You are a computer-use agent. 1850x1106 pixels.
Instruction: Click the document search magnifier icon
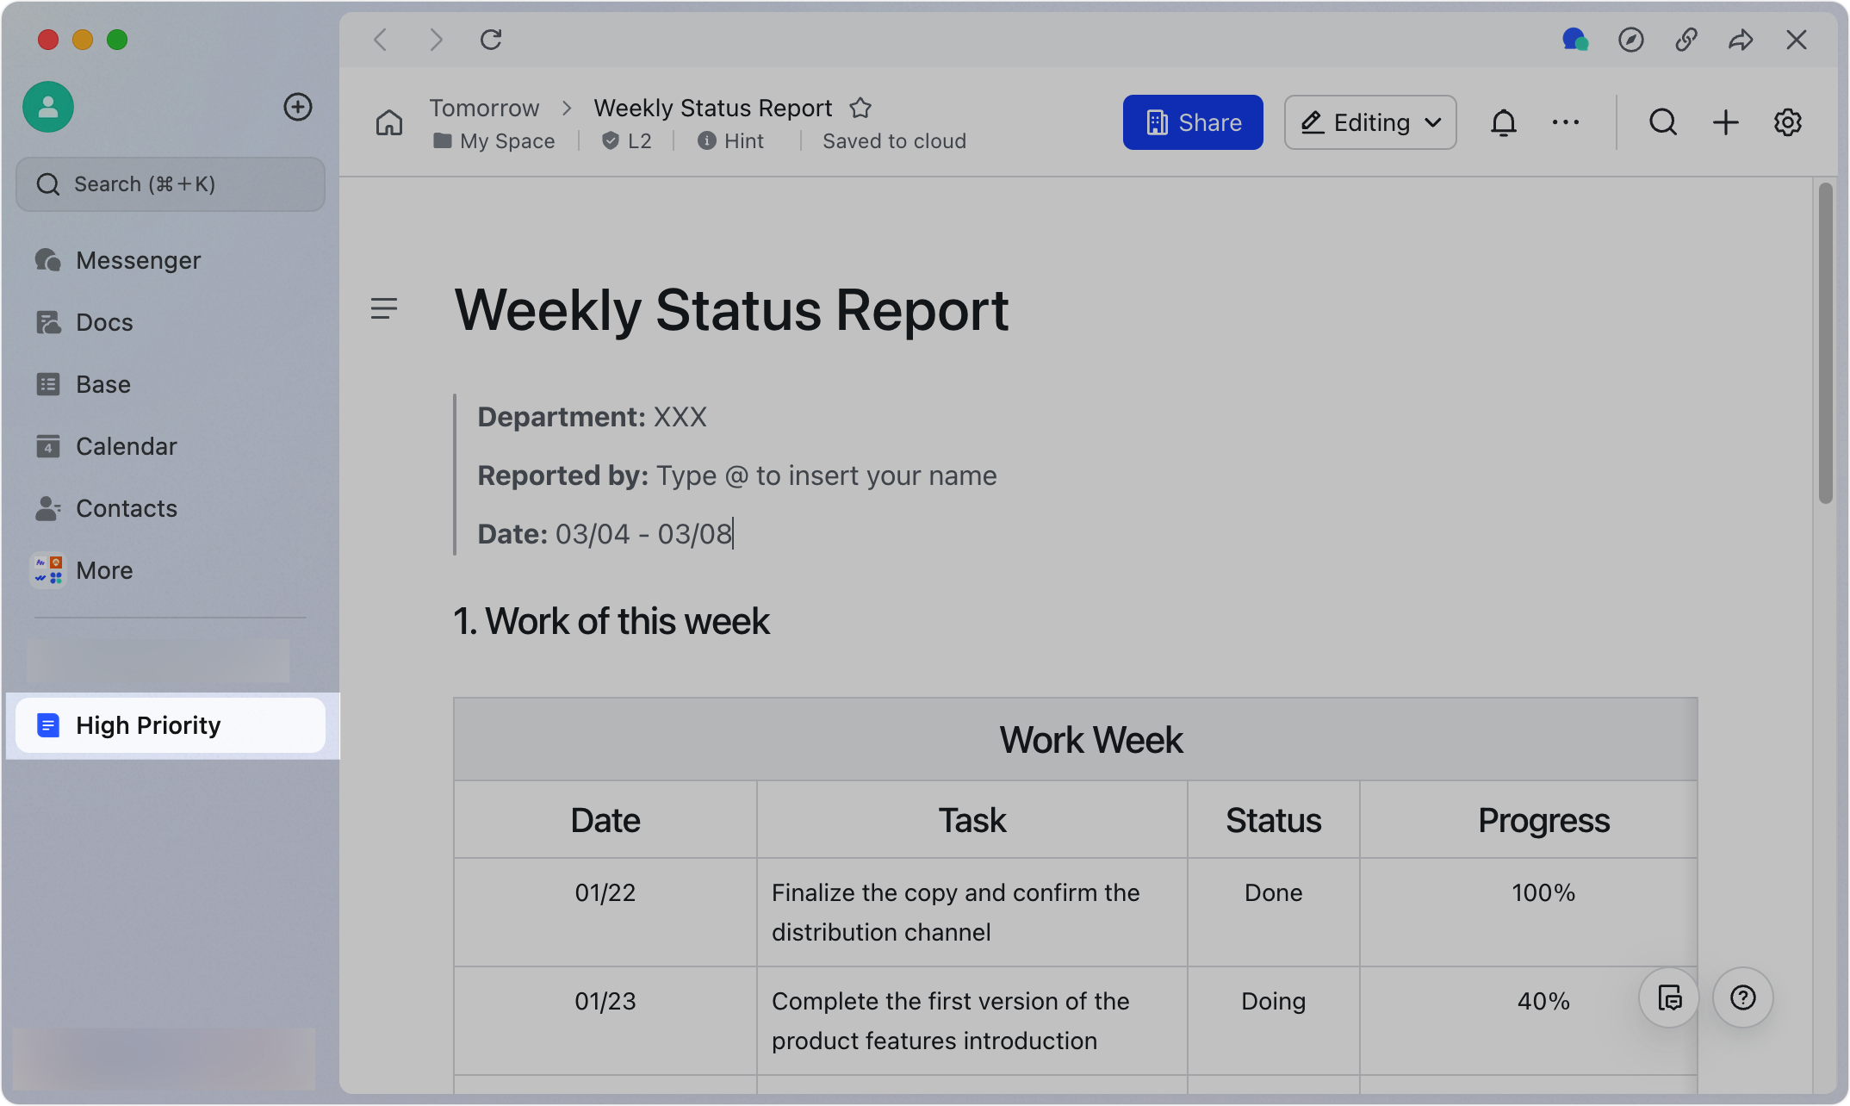pyautogui.click(x=1662, y=123)
